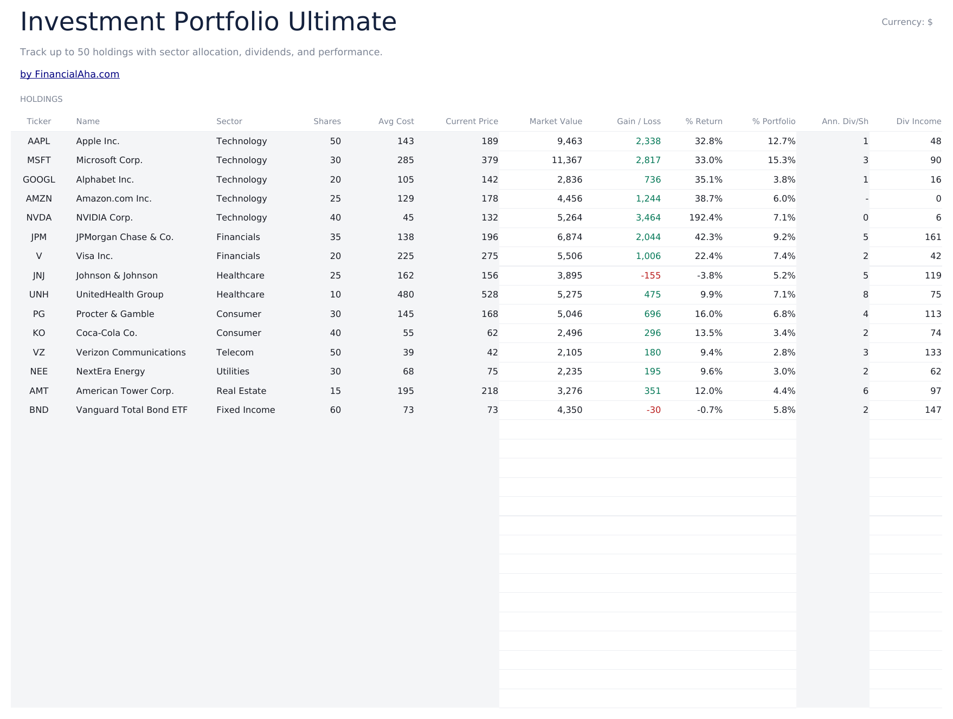The width and height of the screenshot is (953, 719).
Task: Click the 2,817 gain cell for MSFT
Action: 648,160
